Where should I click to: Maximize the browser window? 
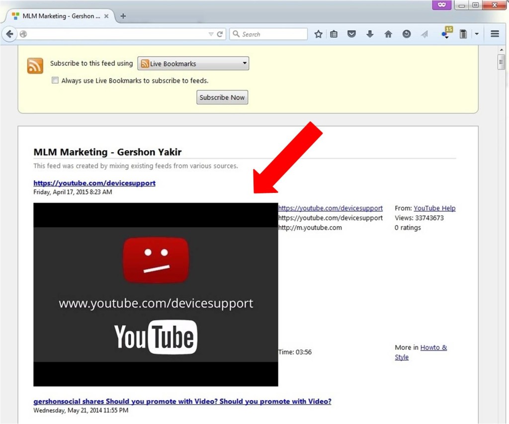pos(475,5)
